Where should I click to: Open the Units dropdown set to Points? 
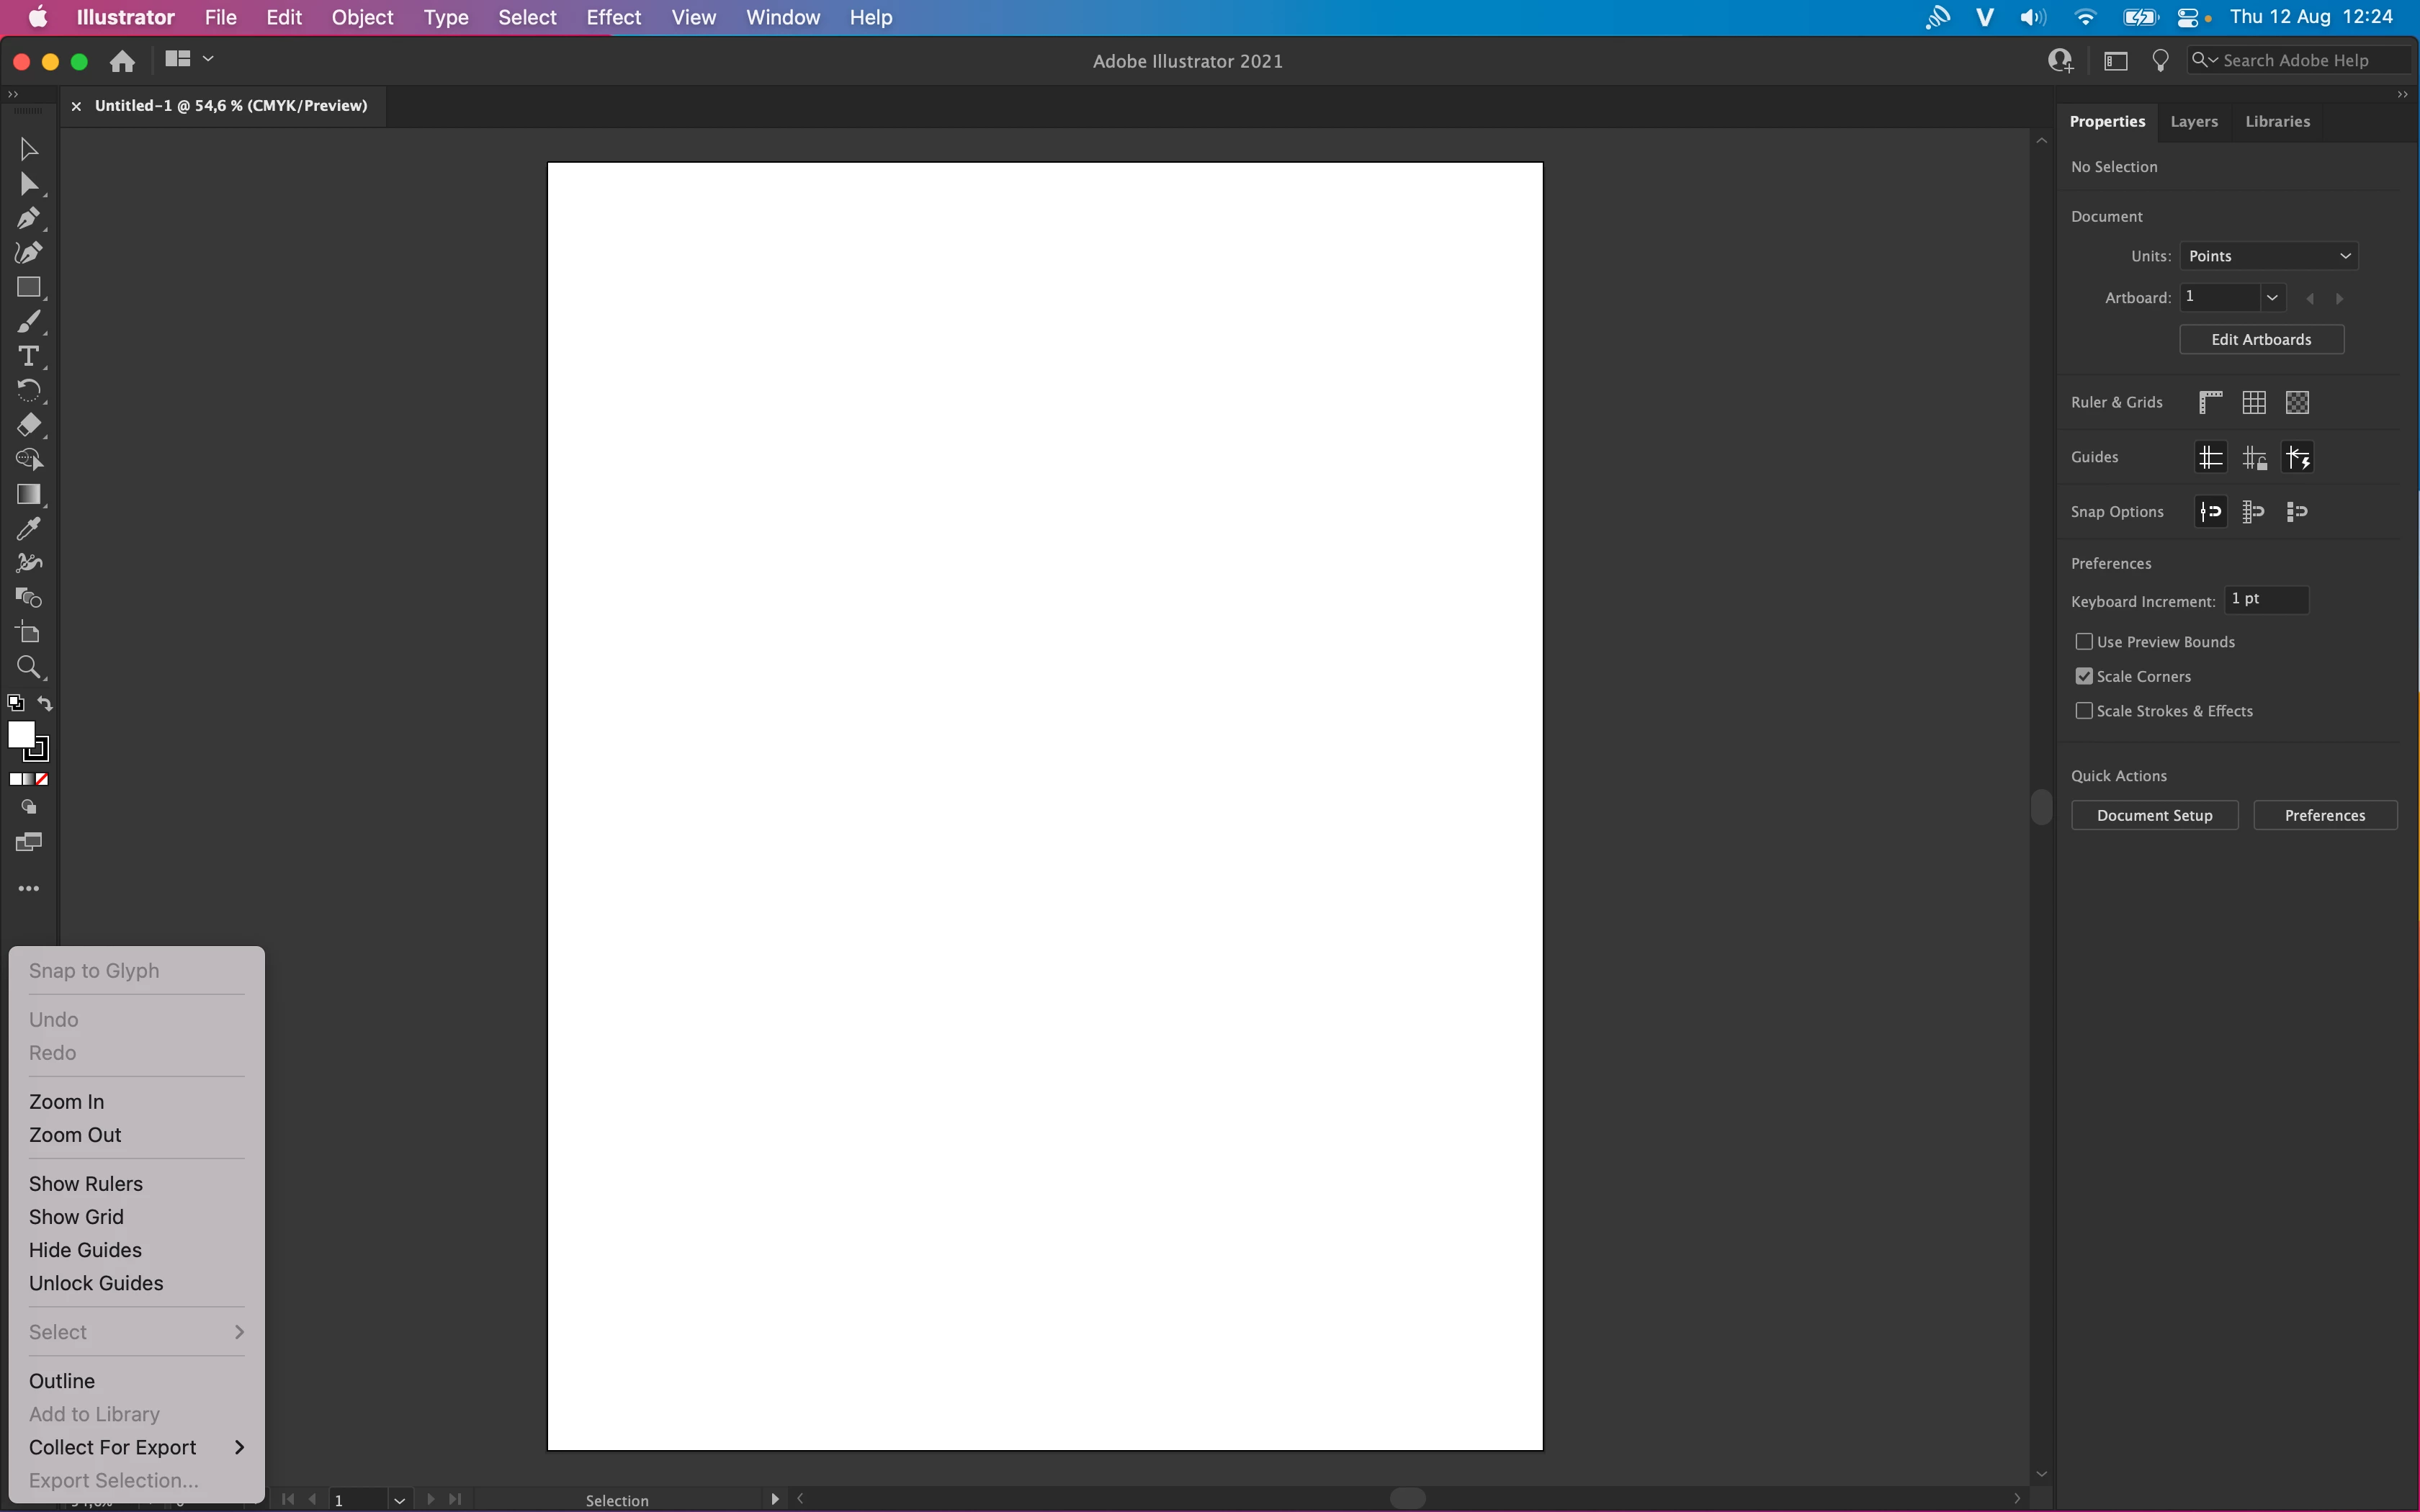coord(2268,256)
